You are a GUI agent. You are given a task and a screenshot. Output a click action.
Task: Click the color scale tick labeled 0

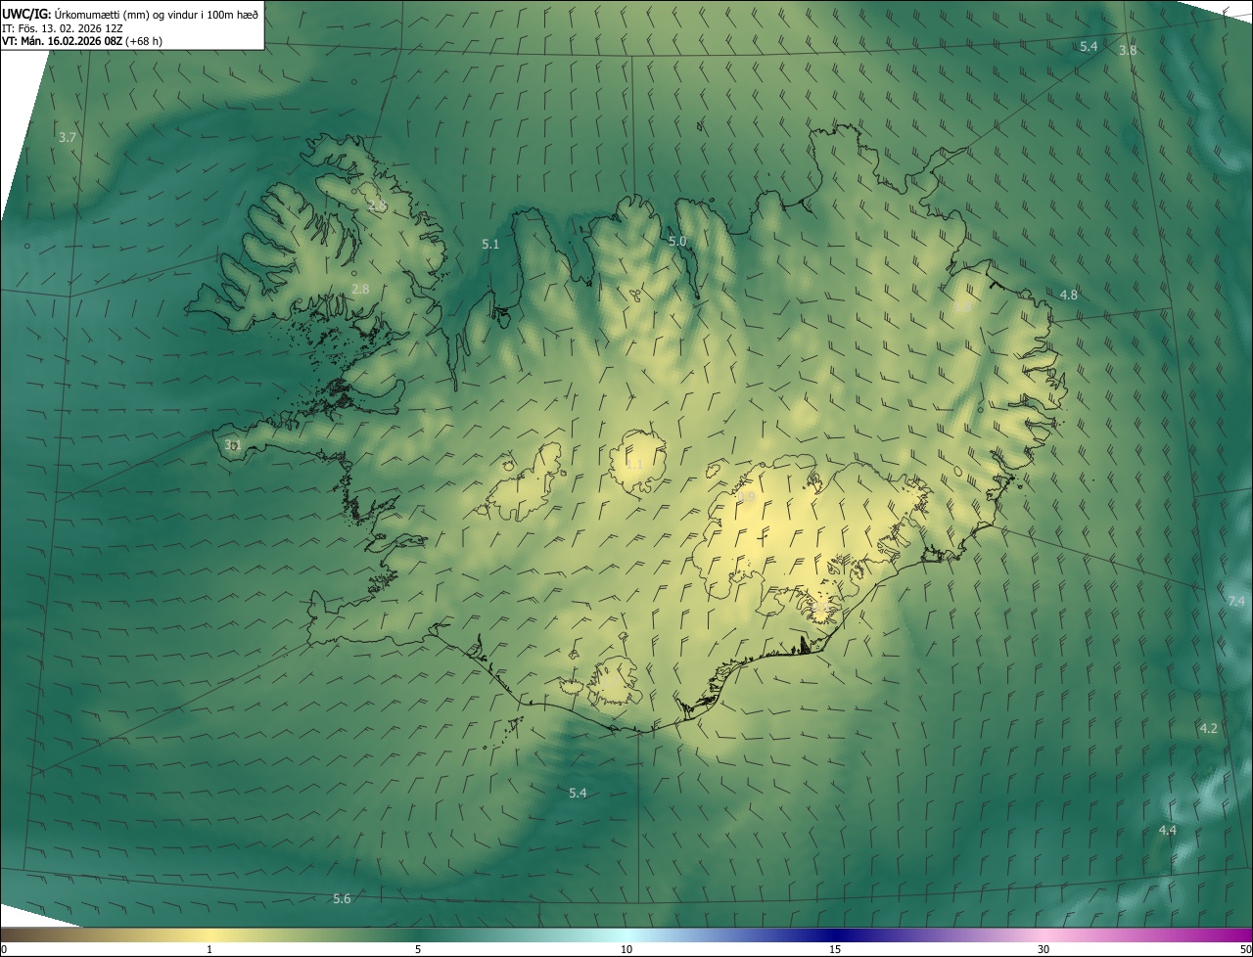pyautogui.click(x=3, y=950)
